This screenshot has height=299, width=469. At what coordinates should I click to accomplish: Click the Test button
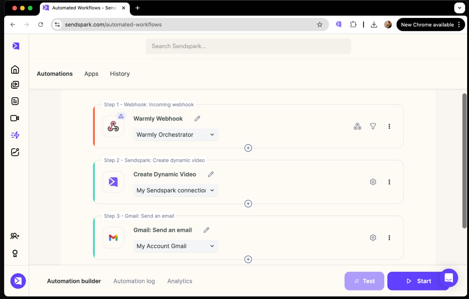tap(364, 281)
